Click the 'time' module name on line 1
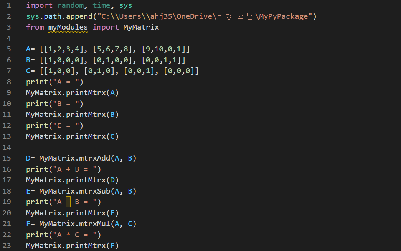 (101, 5)
